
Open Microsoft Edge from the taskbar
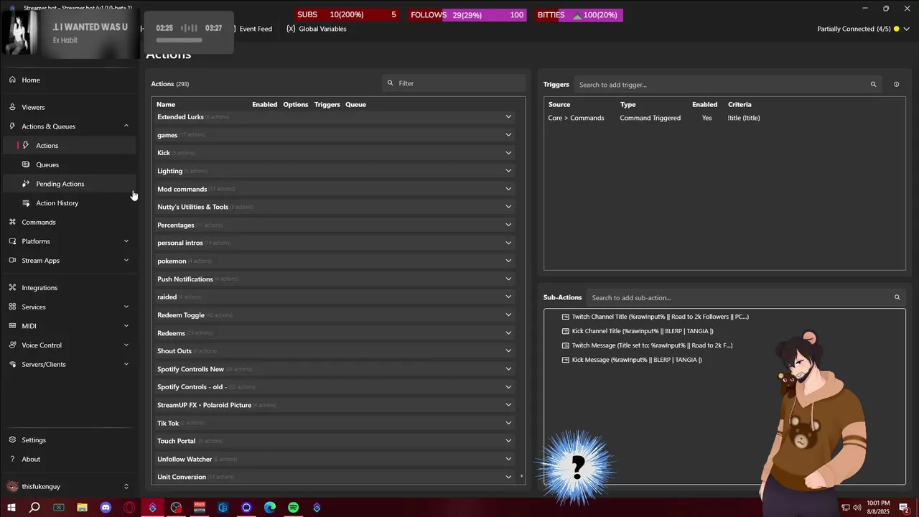point(270,508)
